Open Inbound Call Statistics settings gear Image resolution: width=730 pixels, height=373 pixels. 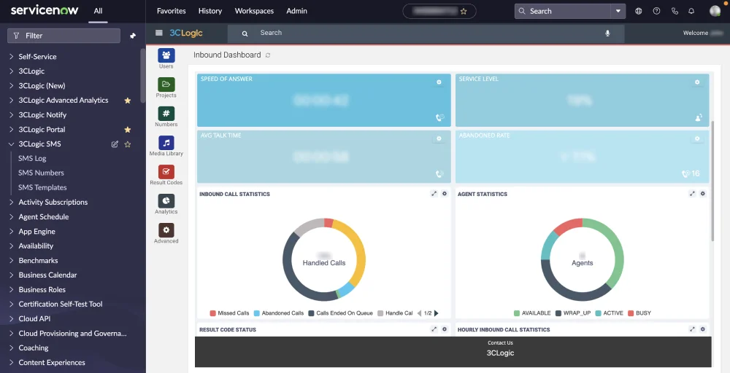pos(445,194)
